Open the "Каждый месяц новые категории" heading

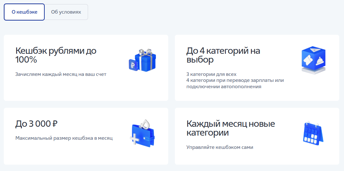pyautogui.click(x=231, y=128)
